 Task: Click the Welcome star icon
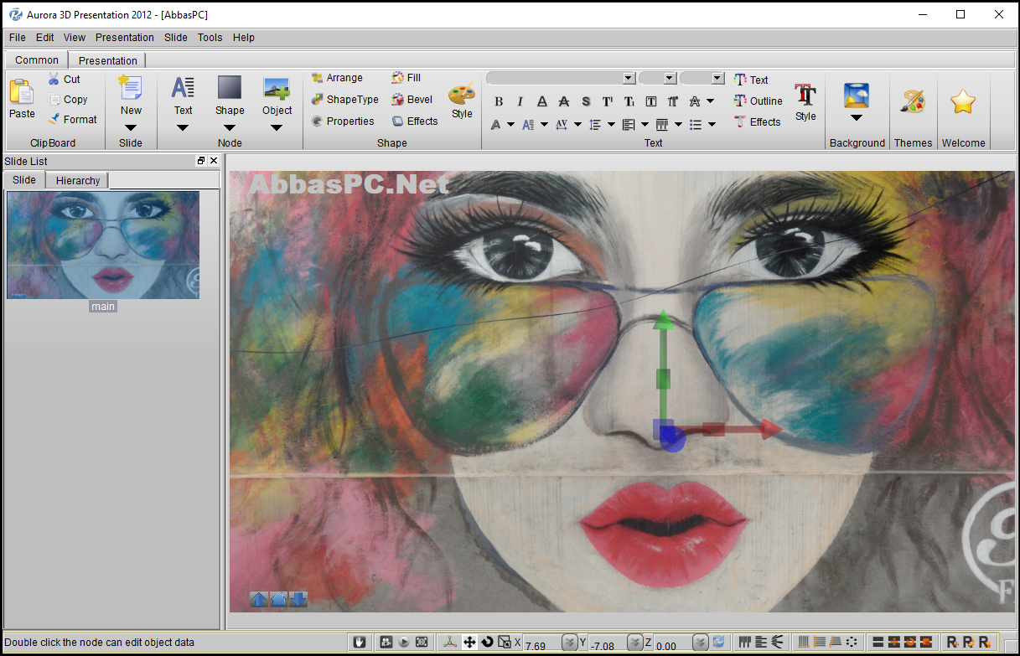(963, 101)
